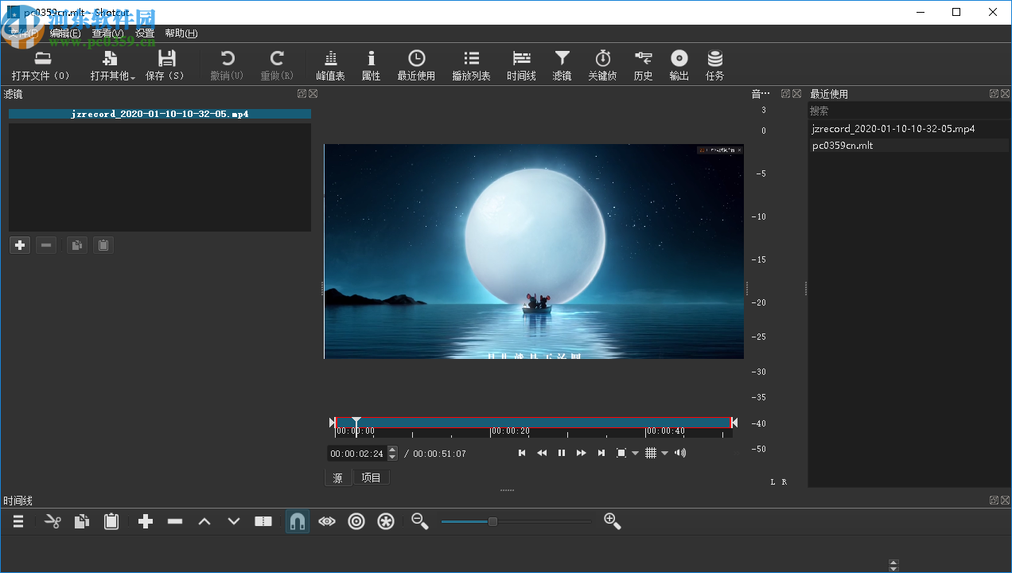Toggle ripple all tracks asterisk icon

(x=386, y=521)
